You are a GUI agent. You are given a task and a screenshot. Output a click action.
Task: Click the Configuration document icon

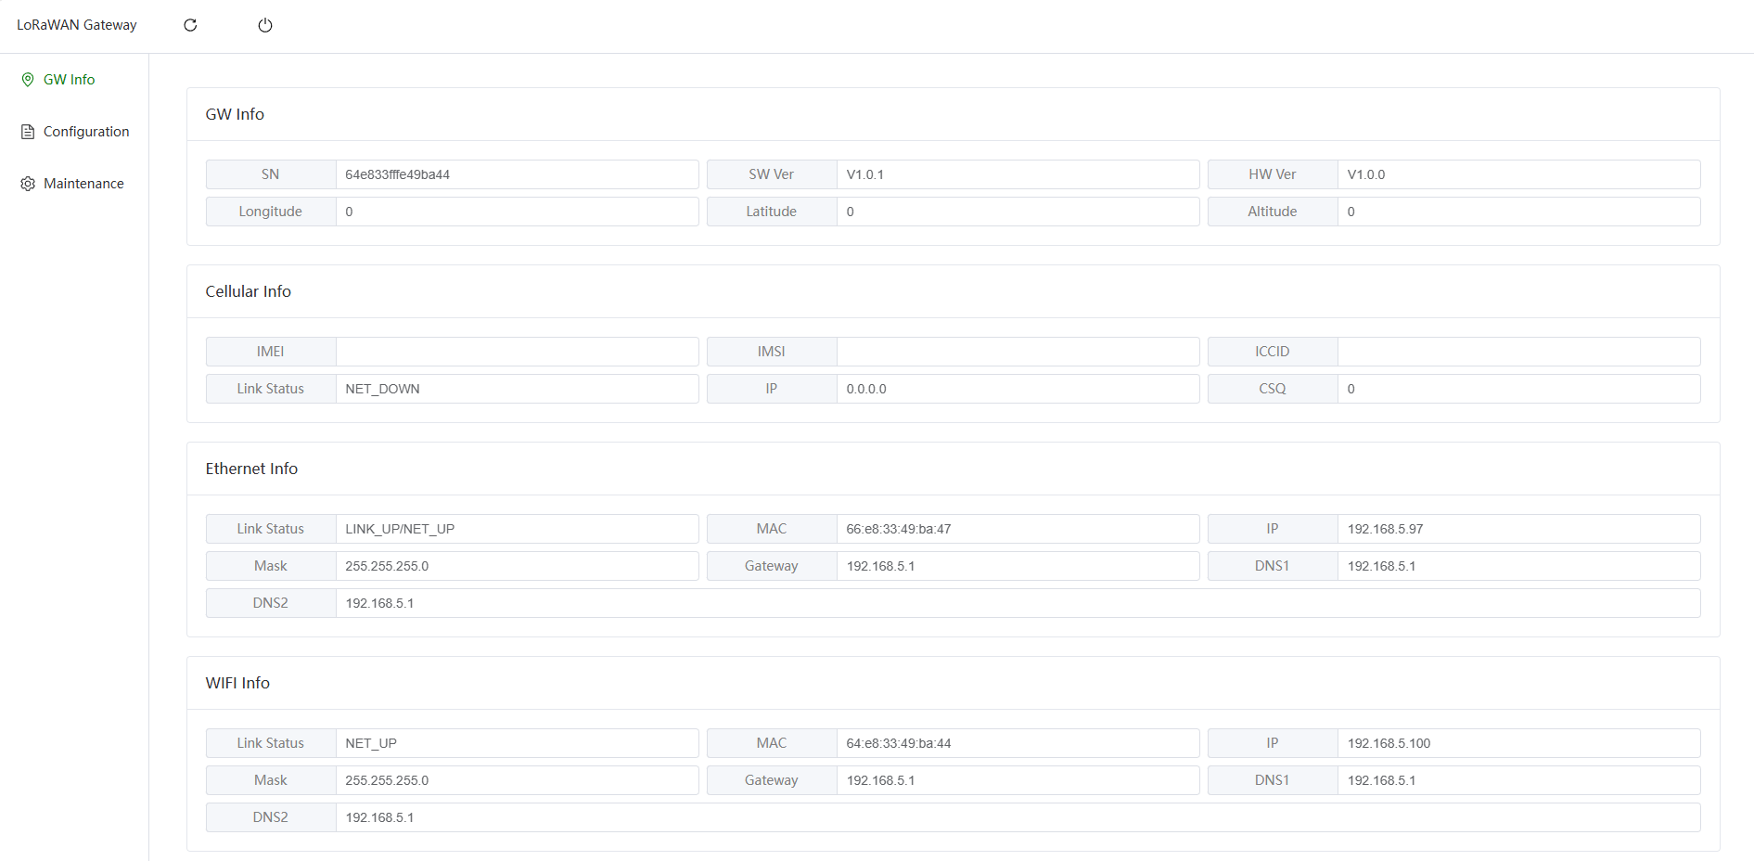(28, 132)
